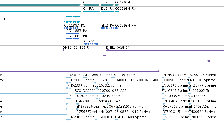This screenshot has width=224, height=121.
Task: Select the CG11883-PC protein label
Action: tap(74, 26)
